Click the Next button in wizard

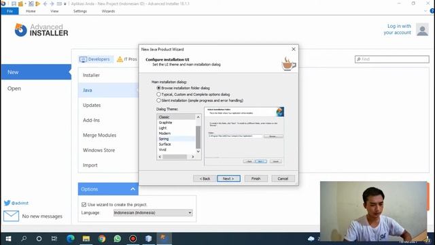pyautogui.click(x=228, y=178)
